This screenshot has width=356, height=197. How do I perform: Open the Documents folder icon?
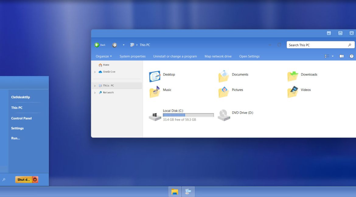point(224,76)
